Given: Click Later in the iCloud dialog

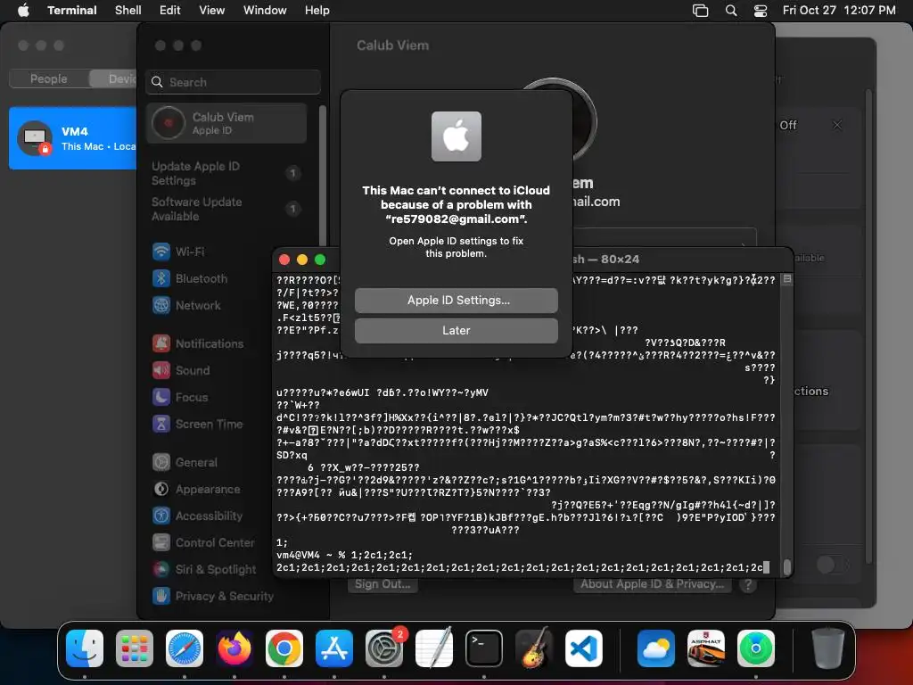Looking at the screenshot, I should point(456,331).
